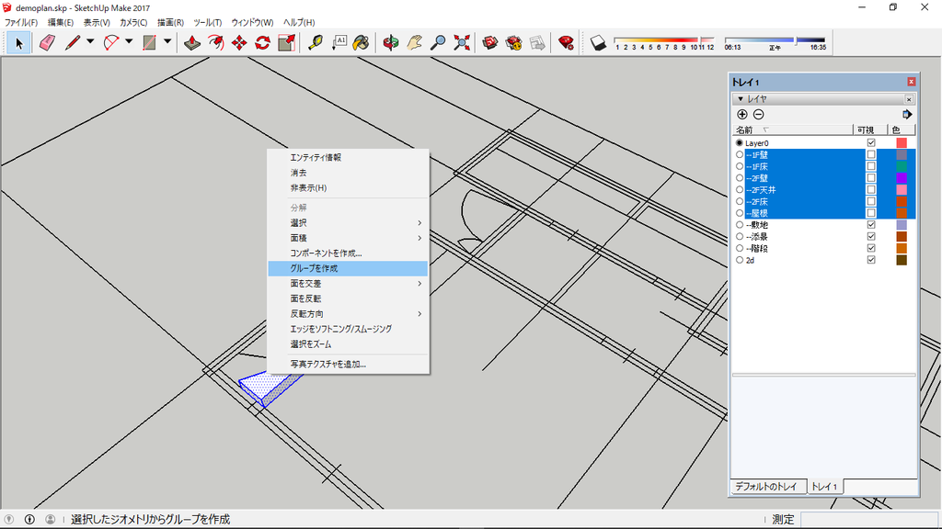Enable visibility of --1F床 layer
The height and width of the screenshot is (529, 942).
pos(871,166)
